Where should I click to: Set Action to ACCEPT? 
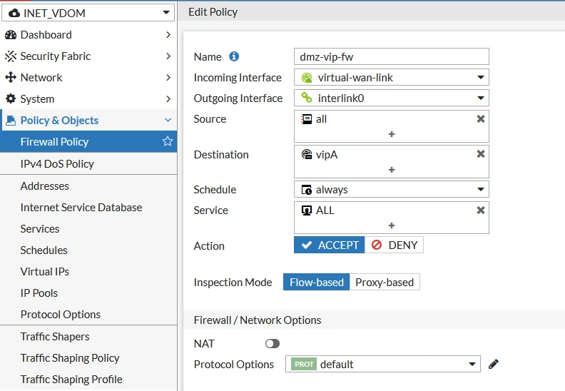[x=330, y=245]
